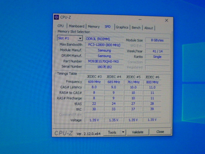Expand the Slot #1 memory slot dropdown
The height and width of the screenshot is (154, 205).
tap(80, 38)
